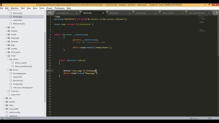Expand the logs folder
This screenshot has width=219, height=123.
[6, 45]
